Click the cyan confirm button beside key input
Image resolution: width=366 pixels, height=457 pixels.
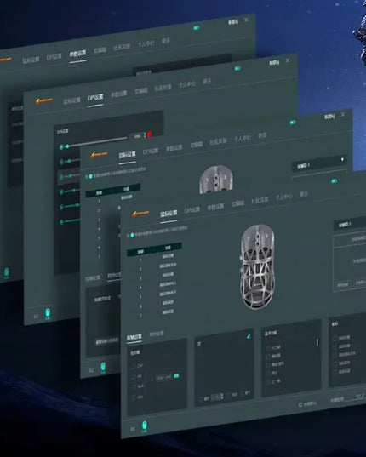click(x=176, y=376)
